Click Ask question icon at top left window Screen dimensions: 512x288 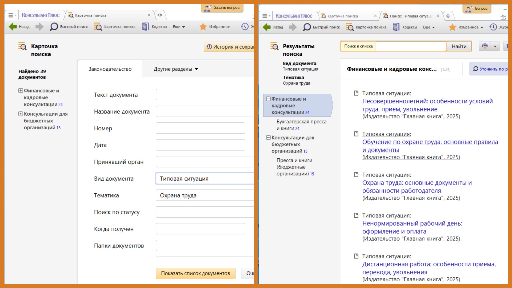pyautogui.click(x=207, y=8)
